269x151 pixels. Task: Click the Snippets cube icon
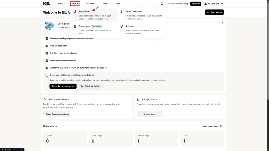122,26
